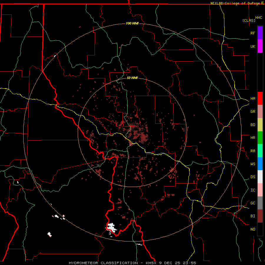Click the 'HHC' product label
The height and width of the screenshot is (265, 265).
[259, 18]
